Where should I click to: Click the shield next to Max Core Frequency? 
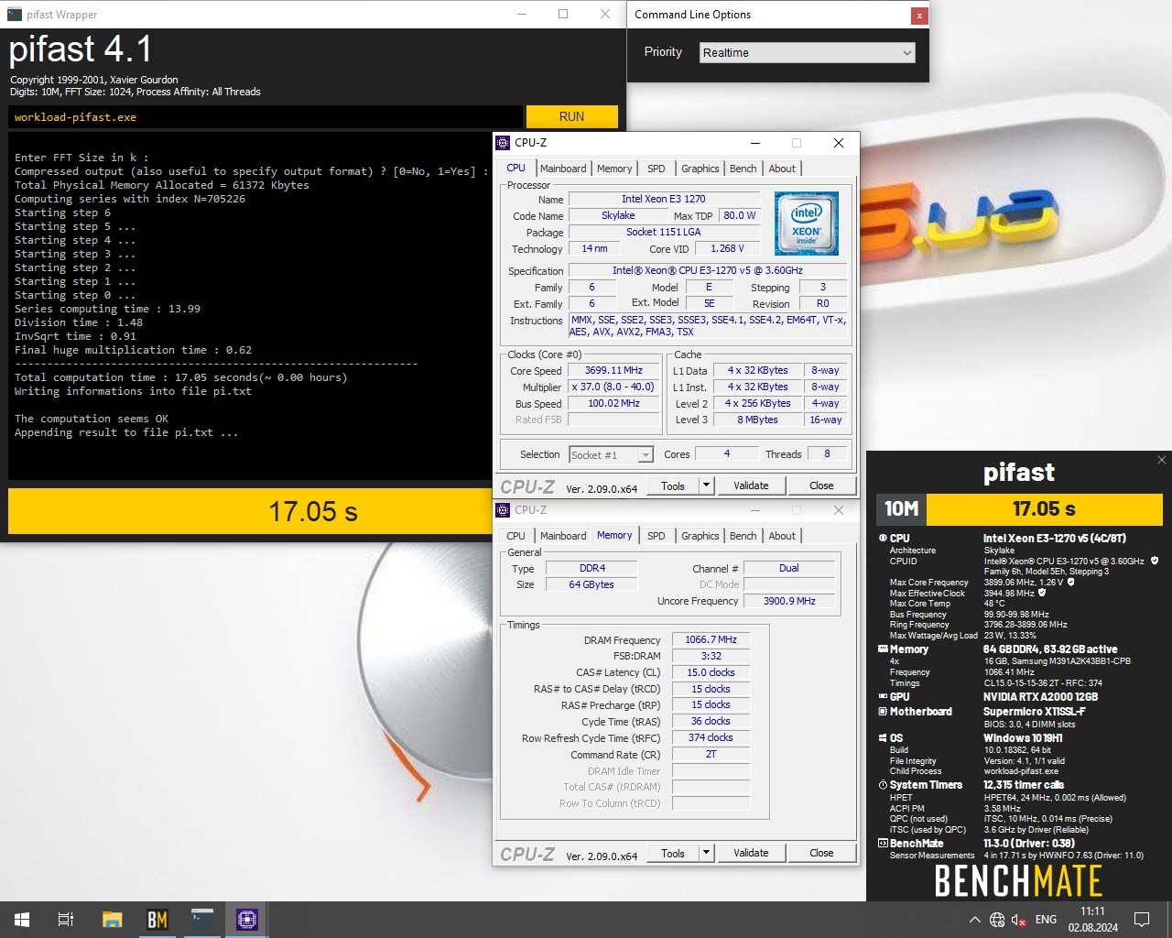click(1071, 582)
